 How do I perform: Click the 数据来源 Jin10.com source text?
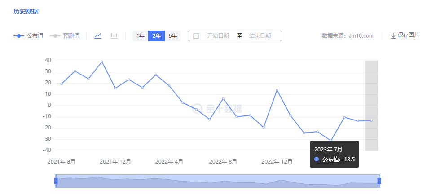pyautogui.click(x=348, y=36)
